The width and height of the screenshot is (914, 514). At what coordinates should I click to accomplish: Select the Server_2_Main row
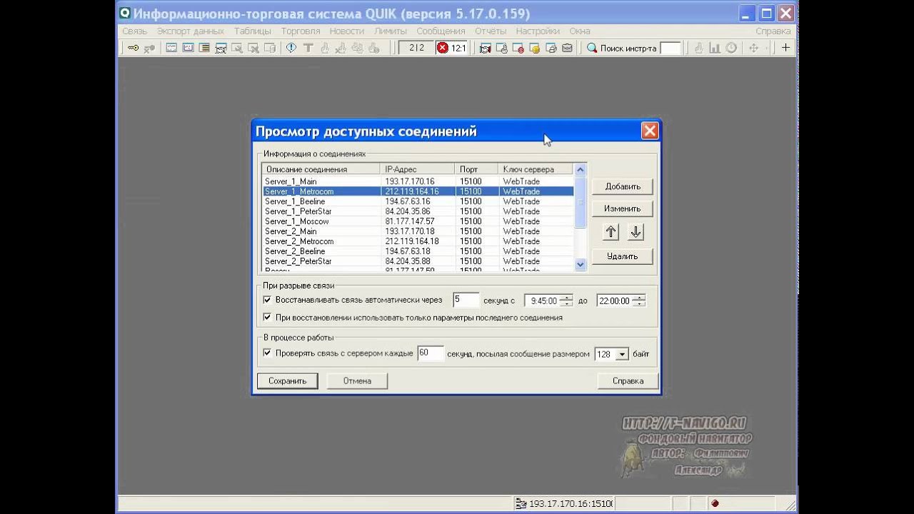418,231
